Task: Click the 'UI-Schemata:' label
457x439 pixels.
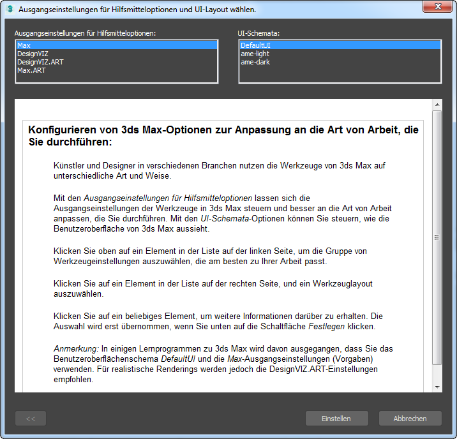Action: pyautogui.click(x=258, y=33)
